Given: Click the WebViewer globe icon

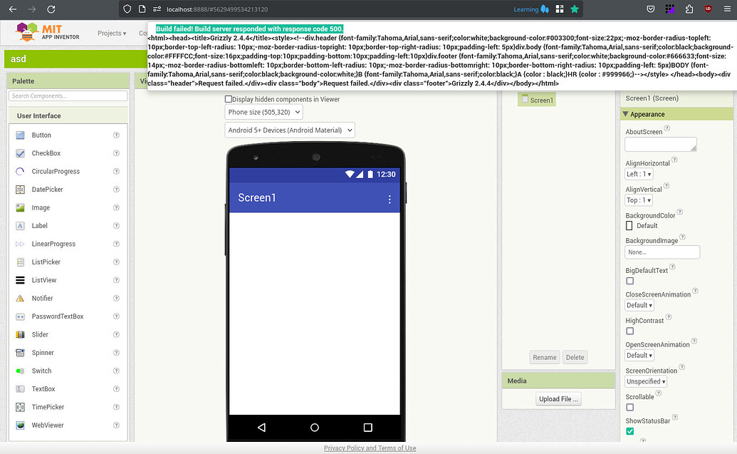Looking at the screenshot, I should point(20,425).
